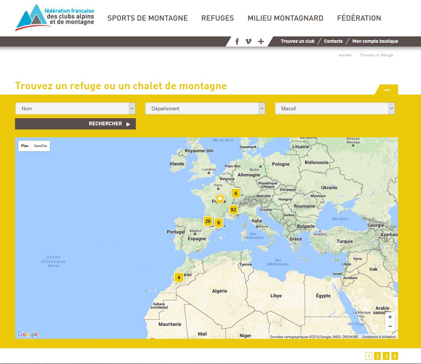Image resolution: width=421 pixels, height=364 pixels.
Task: Go to Accueil breadcrumb
Action: (x=345, y=55)
